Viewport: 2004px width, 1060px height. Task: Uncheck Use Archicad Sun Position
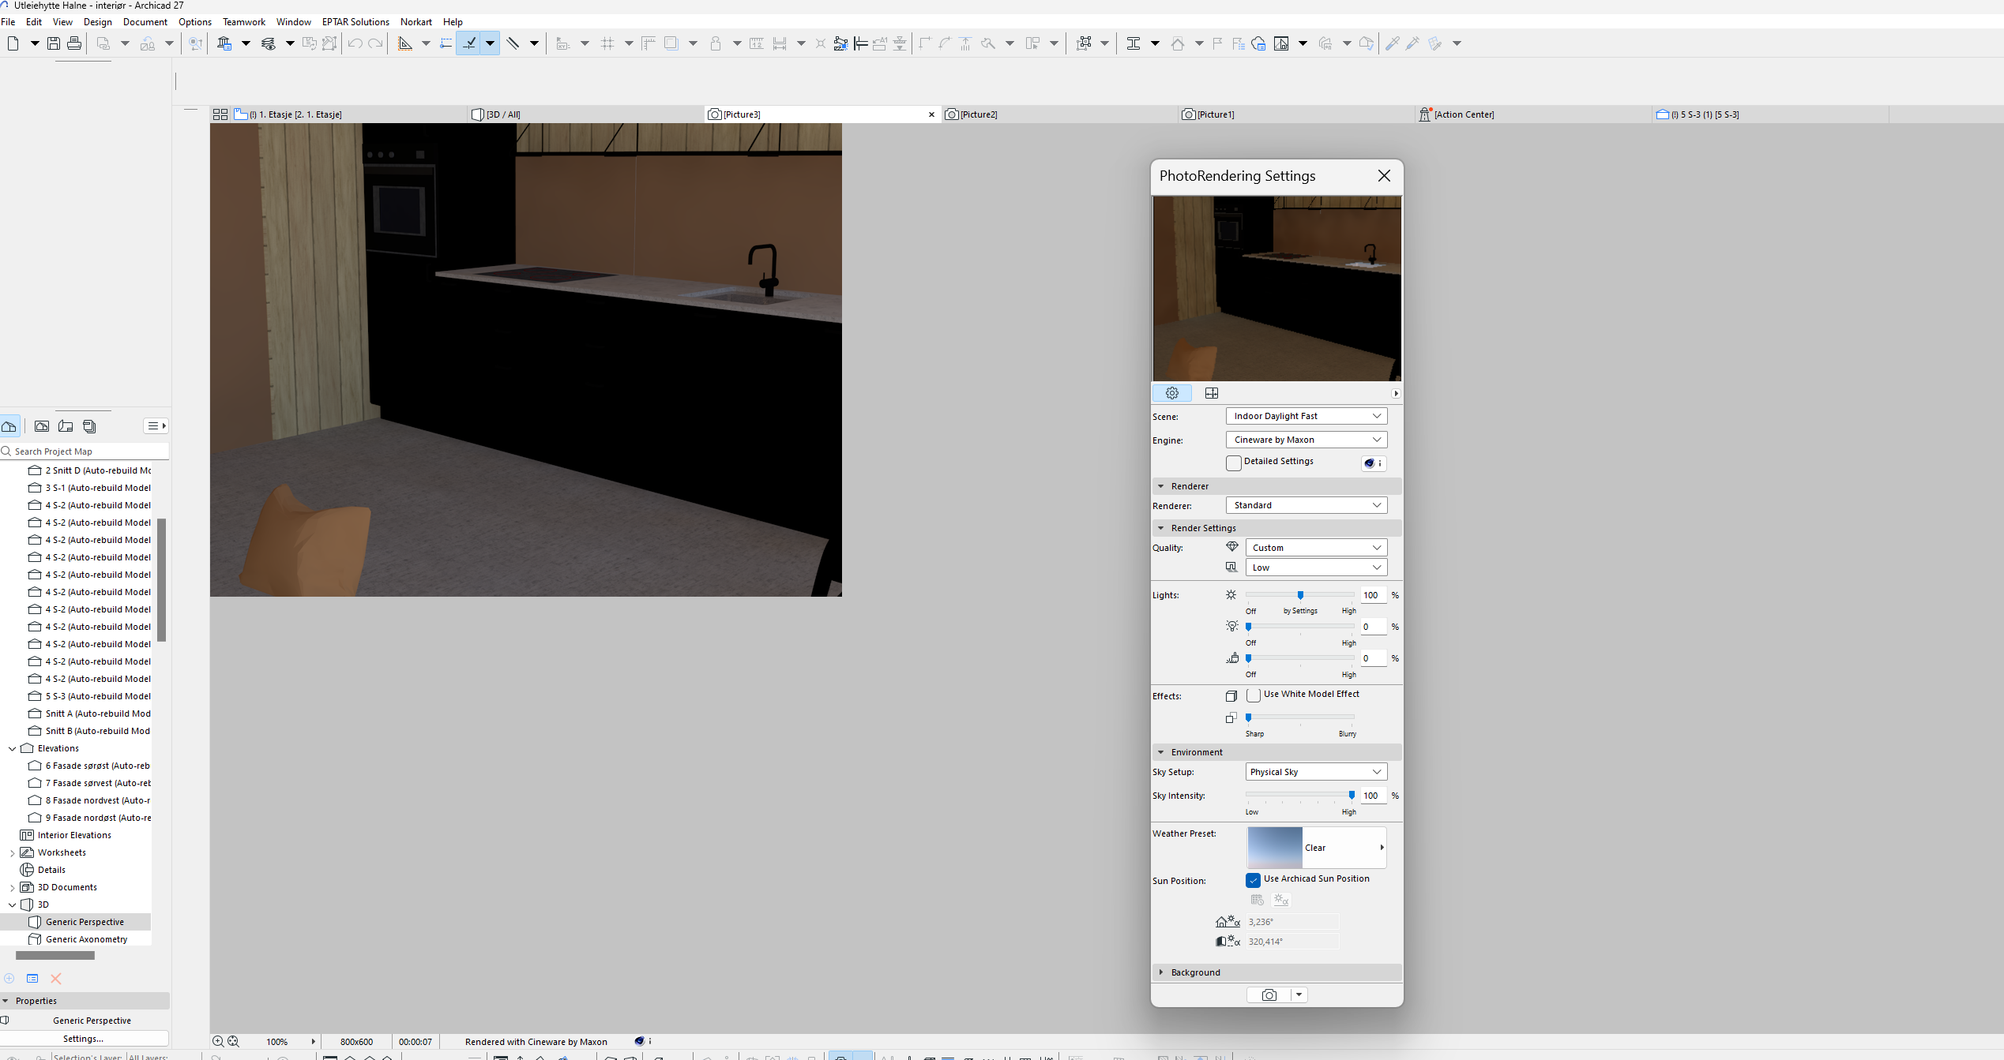[x=1254, y=880]
